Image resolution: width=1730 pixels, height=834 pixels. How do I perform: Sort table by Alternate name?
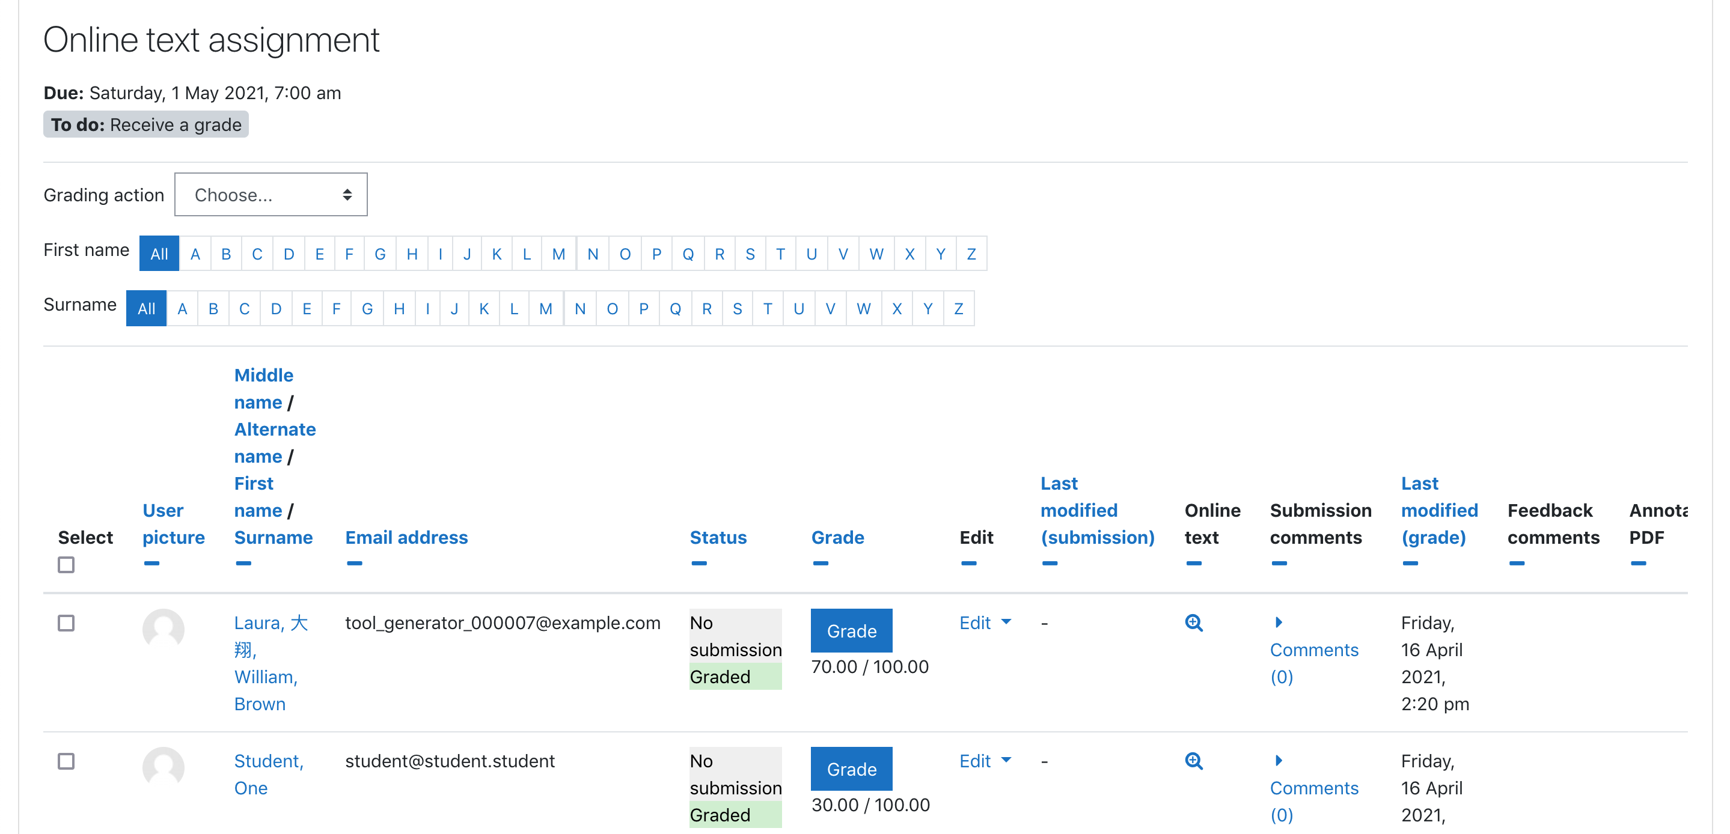(x=275, y=442)
